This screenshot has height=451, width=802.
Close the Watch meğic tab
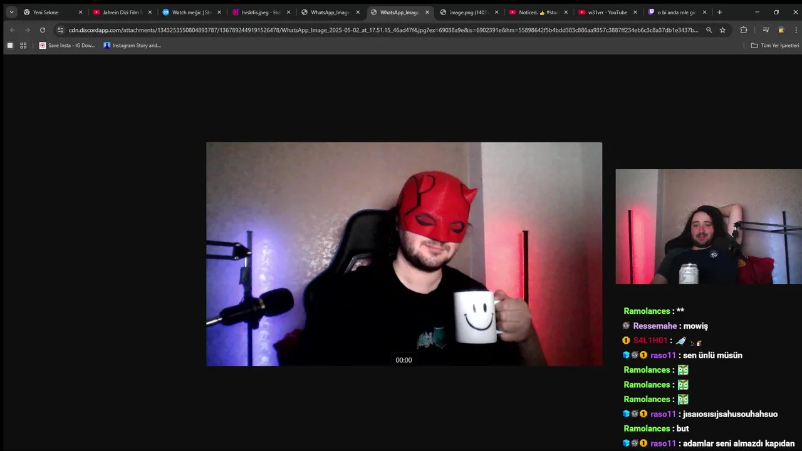[x=219, y=12]
